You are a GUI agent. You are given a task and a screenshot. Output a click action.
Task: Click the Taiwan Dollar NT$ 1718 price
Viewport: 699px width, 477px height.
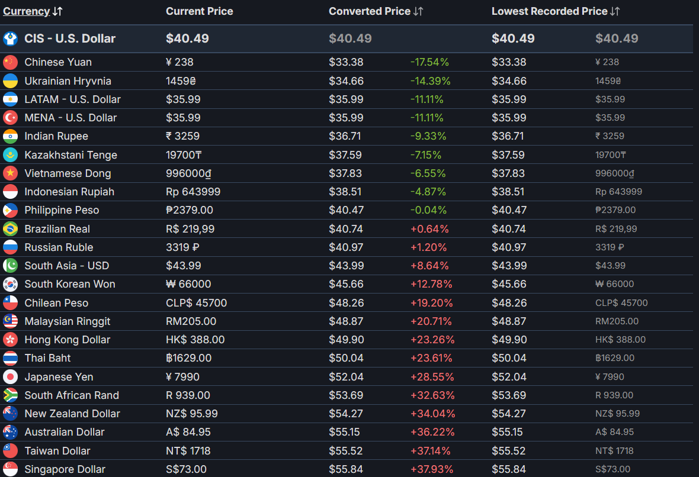(188, 451)
